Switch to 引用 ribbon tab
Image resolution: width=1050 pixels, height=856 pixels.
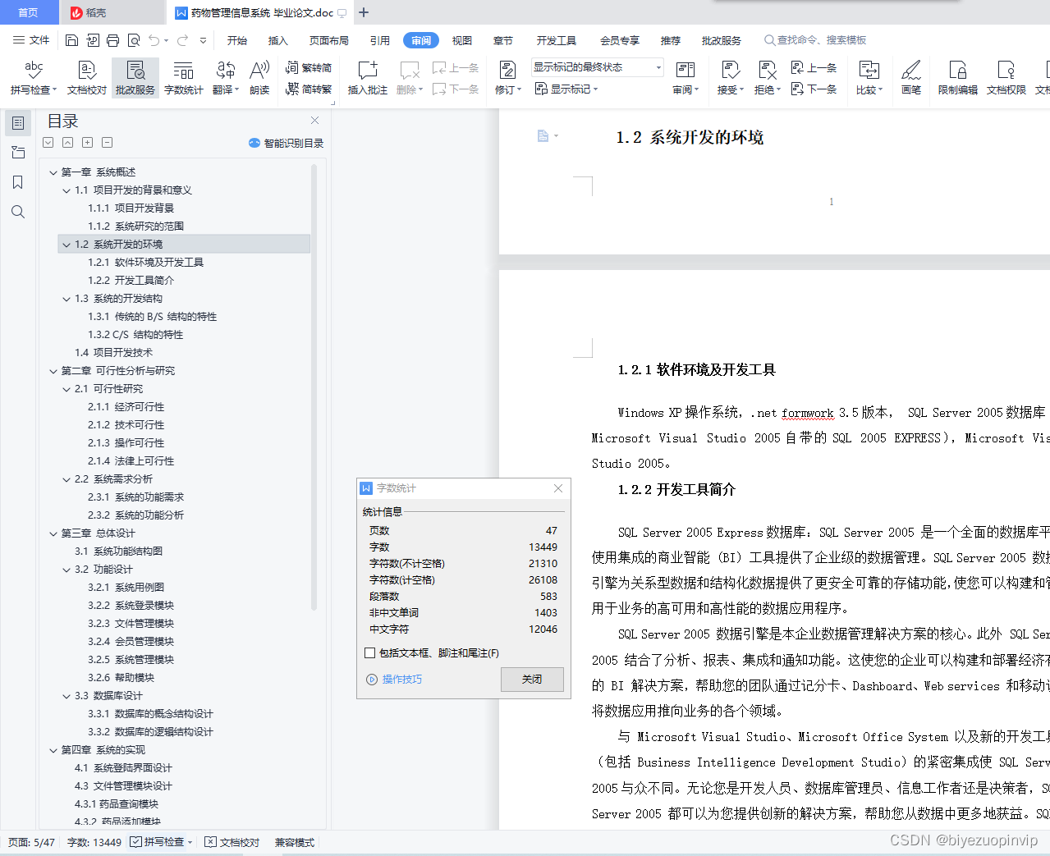pyautogui.click(x=379, y=40)
